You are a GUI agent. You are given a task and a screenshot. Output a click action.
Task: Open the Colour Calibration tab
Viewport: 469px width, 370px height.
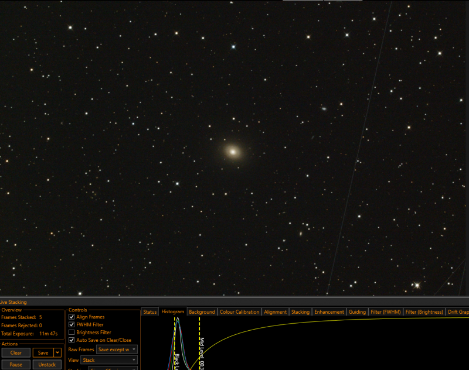(x=239, y=312)
